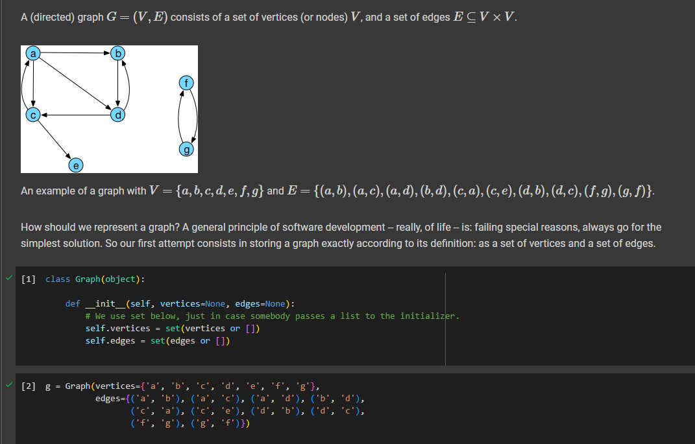Select node "f" in the graph diagram

pos(186,83)
